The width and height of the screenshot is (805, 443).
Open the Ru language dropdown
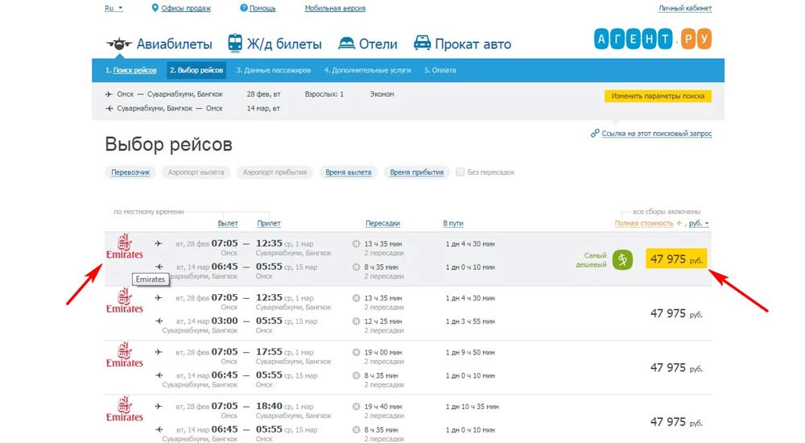(x=114, y=8)
